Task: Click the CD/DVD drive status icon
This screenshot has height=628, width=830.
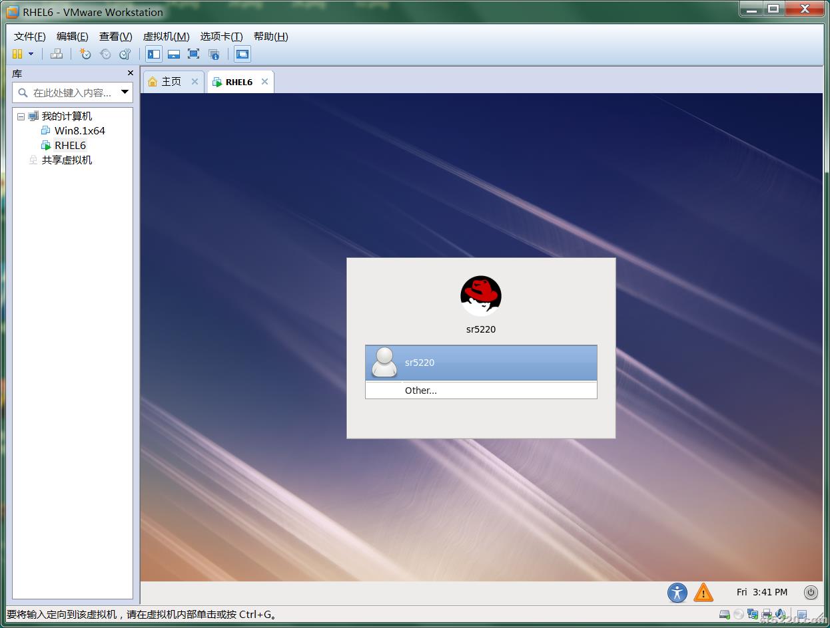Action: point(739,615)
